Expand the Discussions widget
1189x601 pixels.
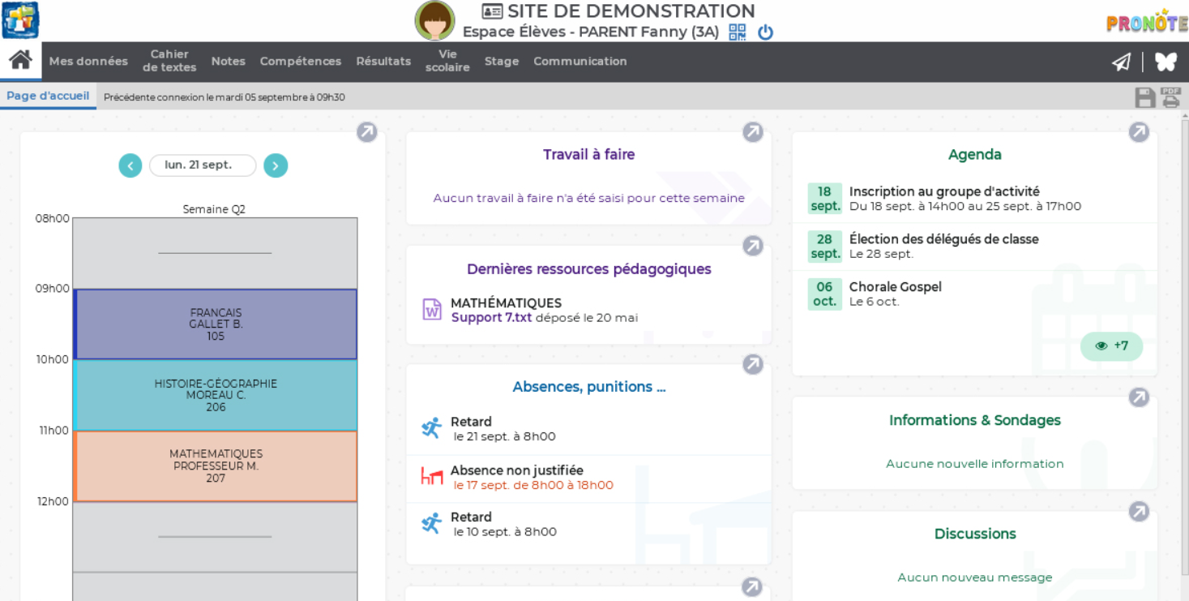click(x=1140, y=511)
